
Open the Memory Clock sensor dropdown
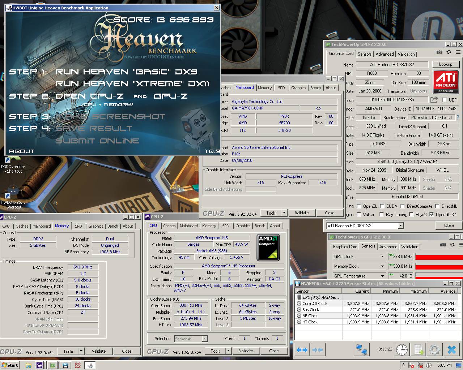coord(382,266)
